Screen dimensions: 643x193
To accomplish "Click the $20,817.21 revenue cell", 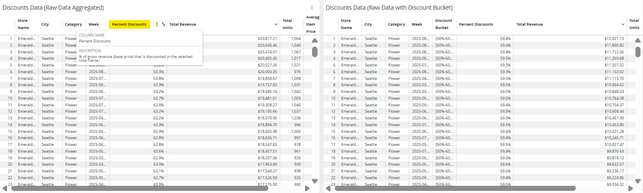I will [268, 39].
